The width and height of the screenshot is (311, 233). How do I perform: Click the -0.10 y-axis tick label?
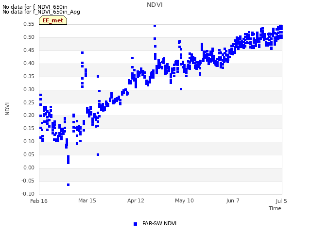click(28, 194)
